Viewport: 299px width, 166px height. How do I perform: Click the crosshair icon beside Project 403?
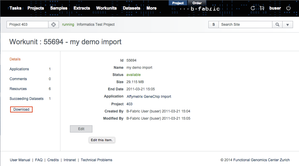coord(54,25)
